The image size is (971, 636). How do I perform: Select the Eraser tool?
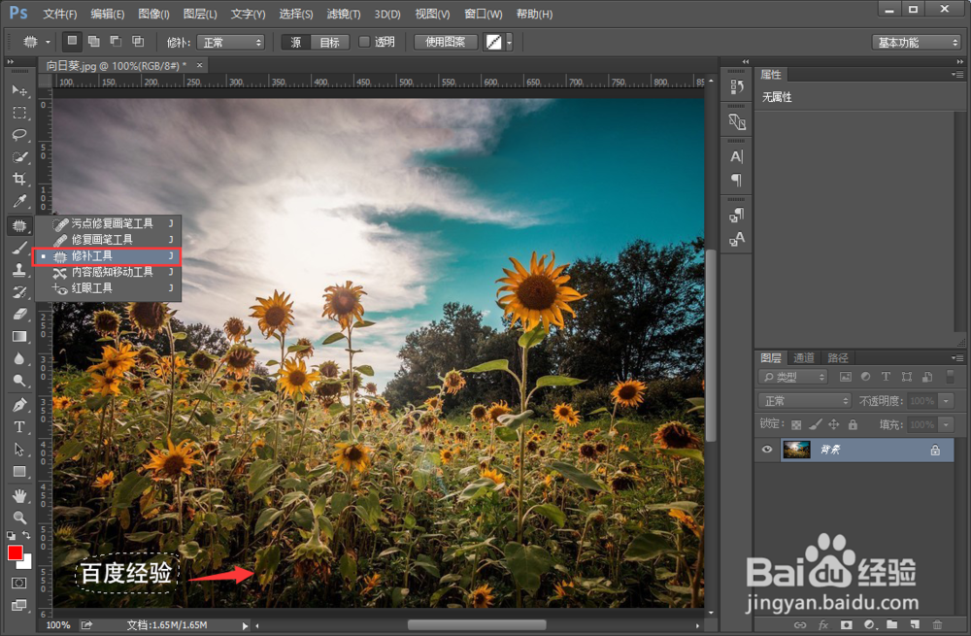19,314
